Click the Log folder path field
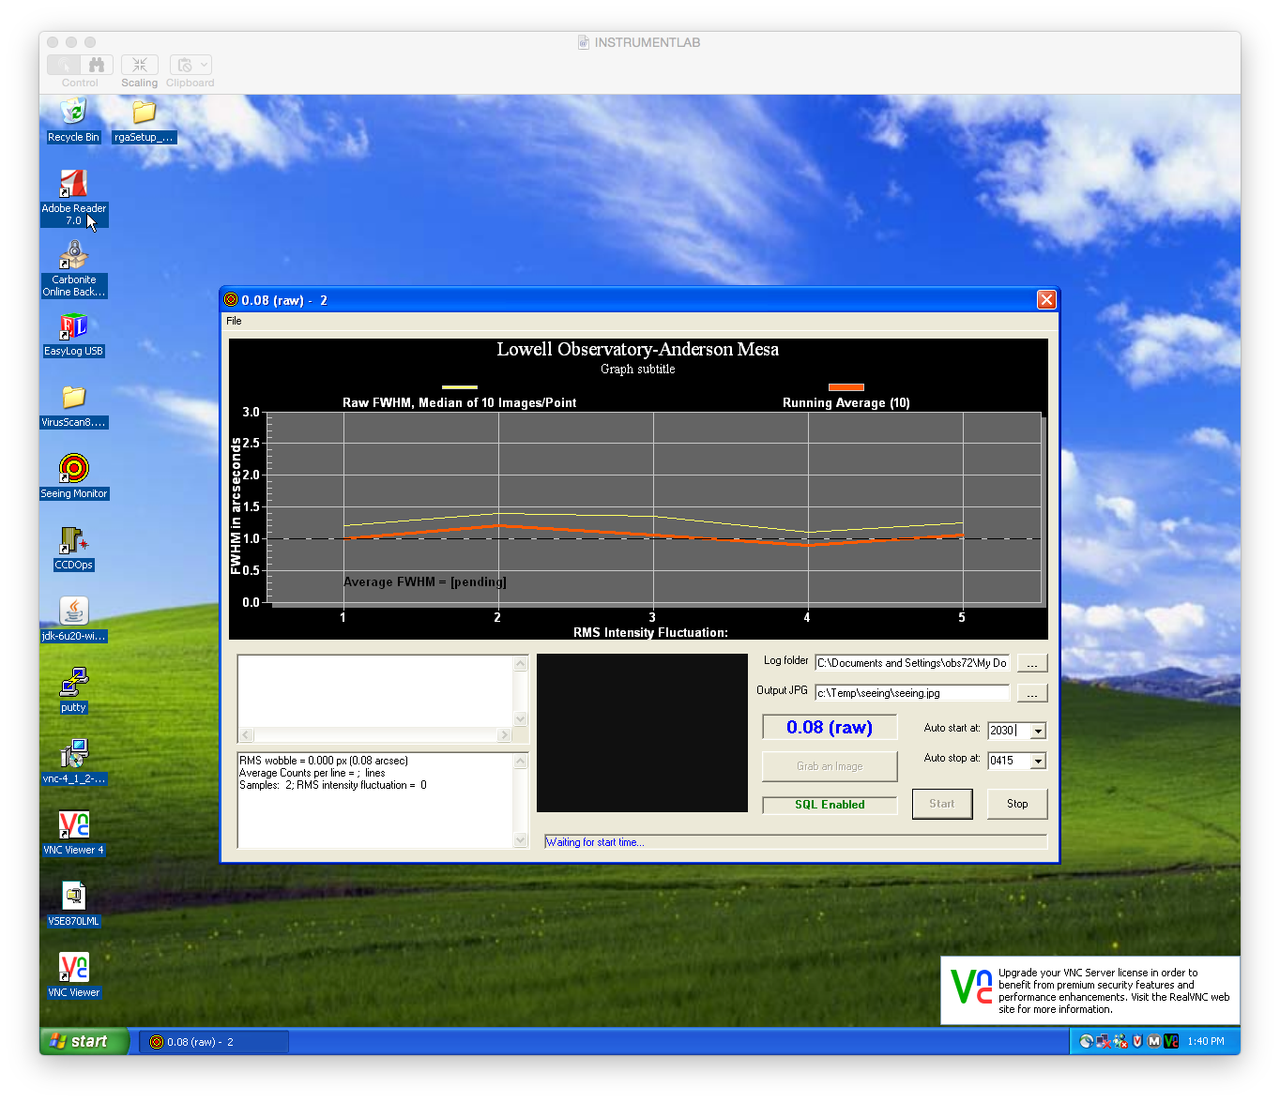This screenshot has width=1280, height=1102. [x=912, y=663]
